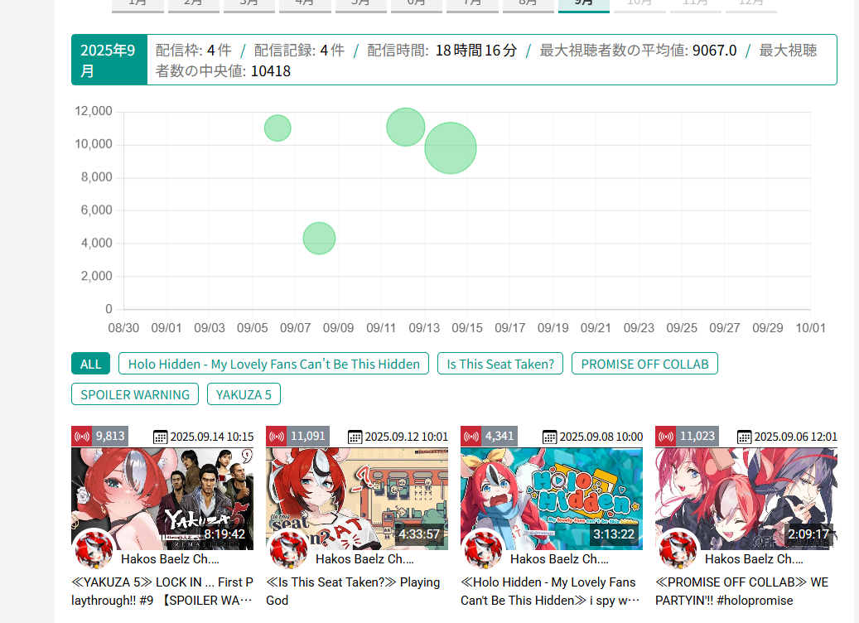Open the PROMISE OFF COLLAB stream thumbnail
Screen dimensions: 859x623
click(746, 499)
